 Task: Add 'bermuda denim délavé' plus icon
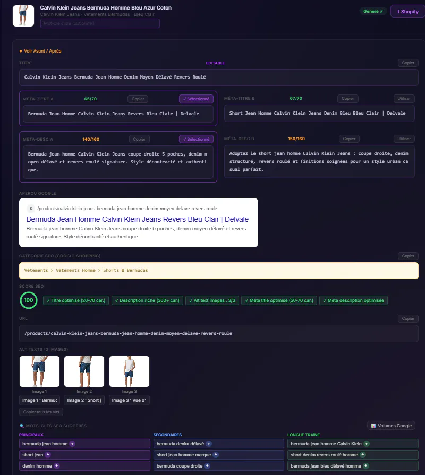click(209, 444)
